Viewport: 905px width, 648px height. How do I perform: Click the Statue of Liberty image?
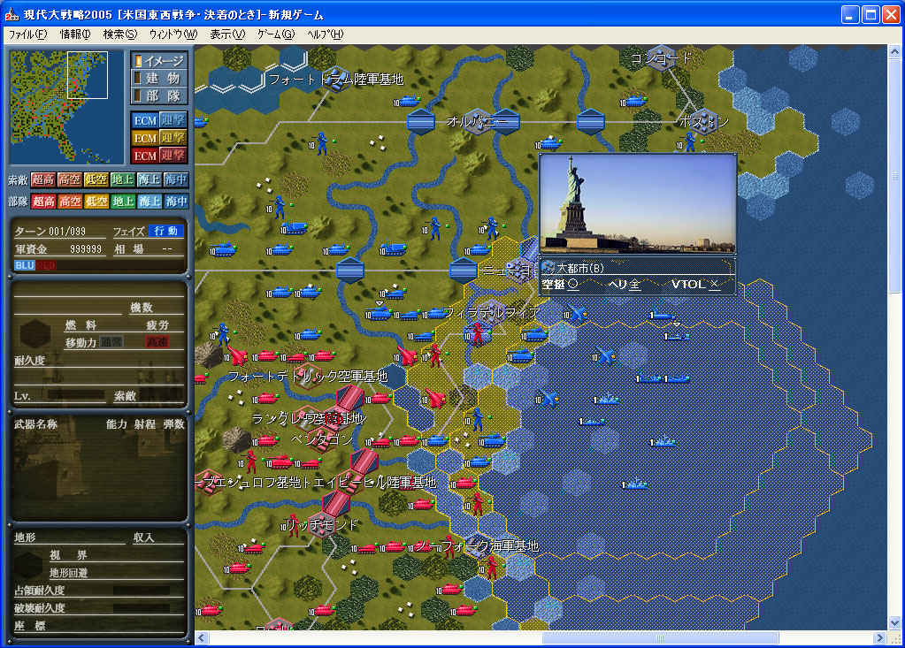click(637, 204)
